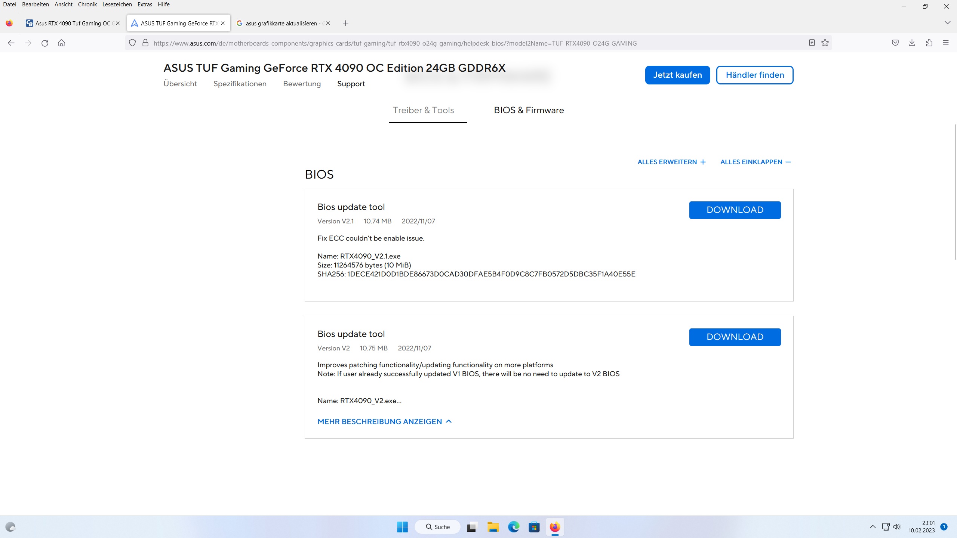Viewport: 957px width, 538px height.
Task: Open Microsoft Edge from taskbar
Action: coord(513,527)
